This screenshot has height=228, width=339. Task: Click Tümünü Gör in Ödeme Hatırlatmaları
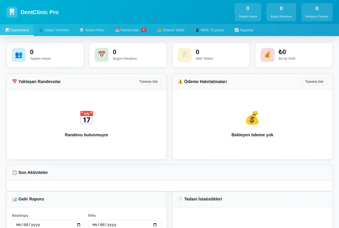pyautogui.click(x=314, y=82)
